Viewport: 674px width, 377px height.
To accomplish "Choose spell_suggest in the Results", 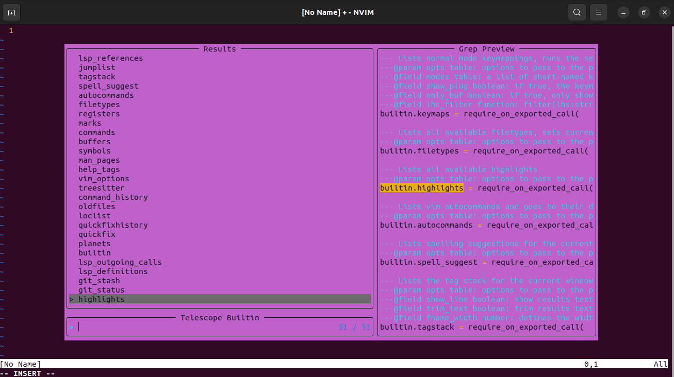I will coord(108,86).
